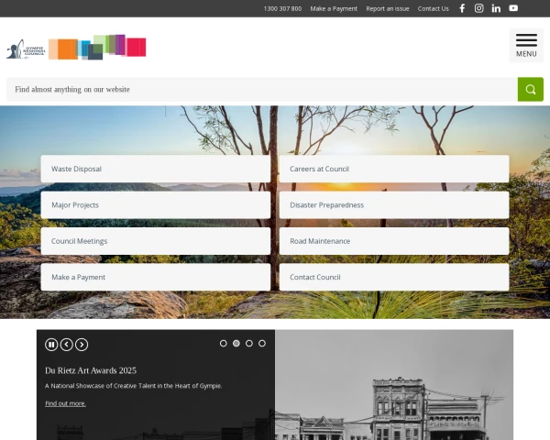Go to previous carousel slide
Screen dimensions: 550x440
67,345
